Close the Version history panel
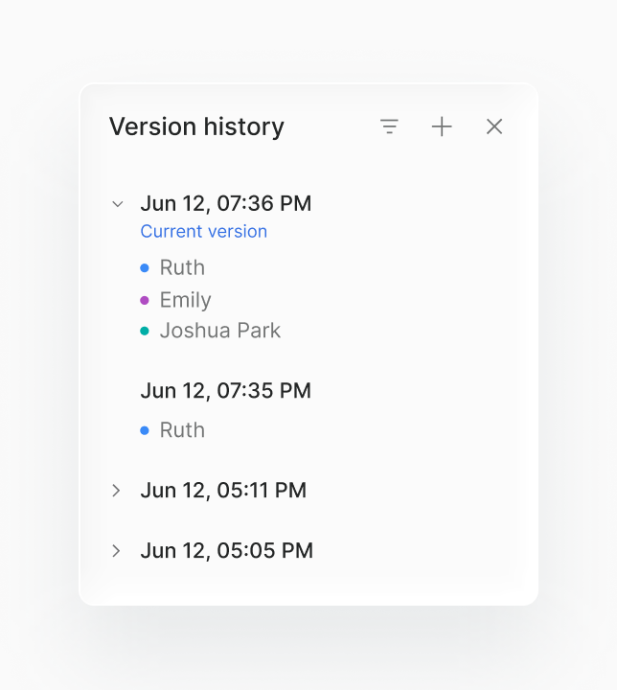The image size is (617, 690). [x=494, y=126]
